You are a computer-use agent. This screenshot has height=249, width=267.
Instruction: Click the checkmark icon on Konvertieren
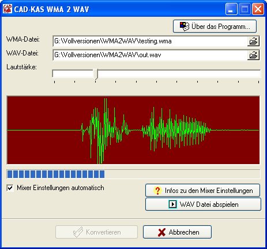coord(78,232)
